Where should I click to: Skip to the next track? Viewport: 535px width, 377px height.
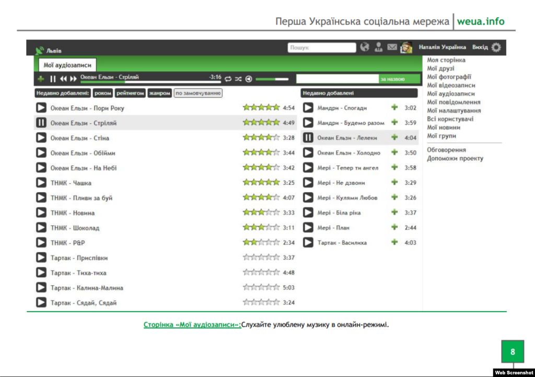click(73, 79)
